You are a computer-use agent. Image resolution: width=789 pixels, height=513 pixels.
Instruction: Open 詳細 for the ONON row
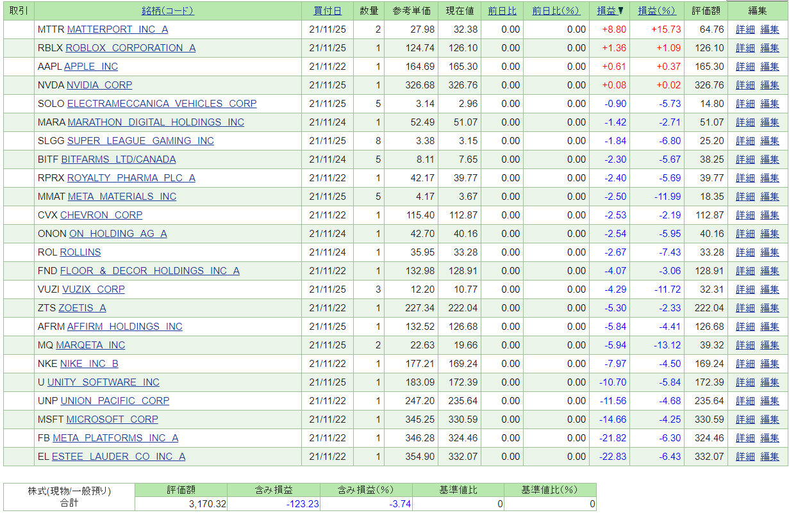[745, 234]
